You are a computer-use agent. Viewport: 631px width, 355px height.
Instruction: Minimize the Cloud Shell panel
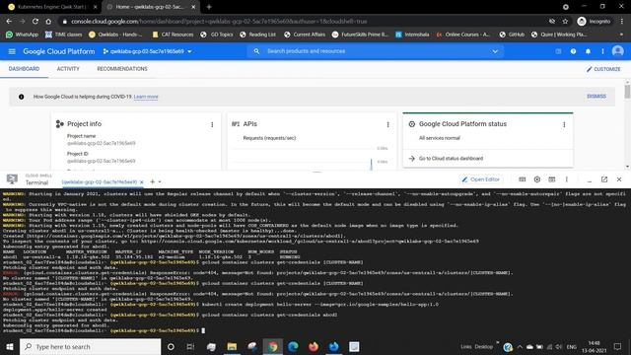(590, 180)
